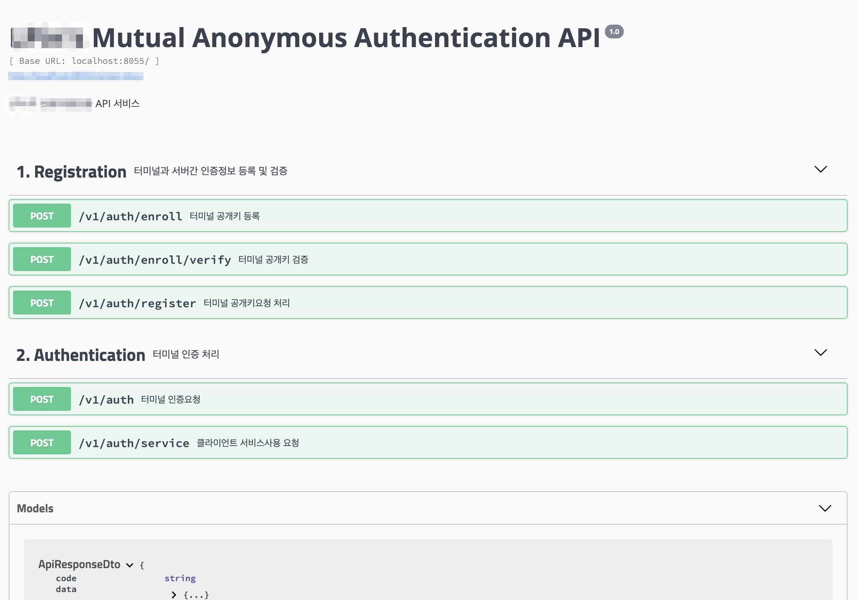Click the enroll/verify path text
The image size is (857, 600).
click(x=155, y=260)
